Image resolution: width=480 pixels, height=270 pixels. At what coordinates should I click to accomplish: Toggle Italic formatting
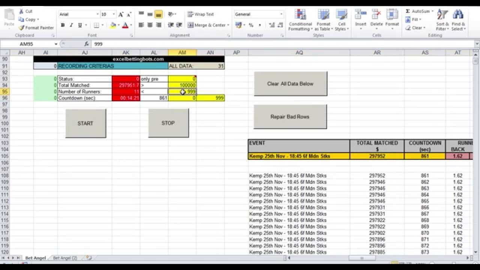pos(71,25)
